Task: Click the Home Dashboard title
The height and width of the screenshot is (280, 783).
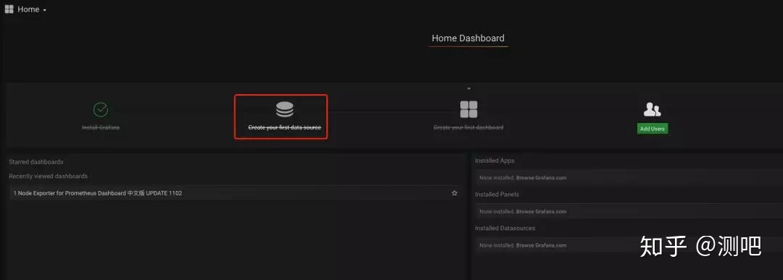Action: point(468,38)
